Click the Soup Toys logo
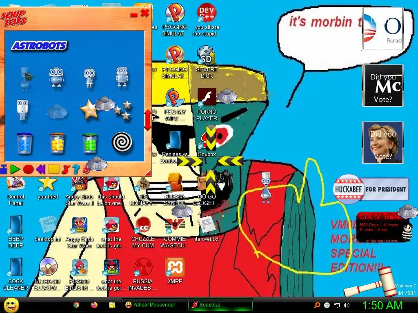Screen dimensions: 418x313 point(13,18)
